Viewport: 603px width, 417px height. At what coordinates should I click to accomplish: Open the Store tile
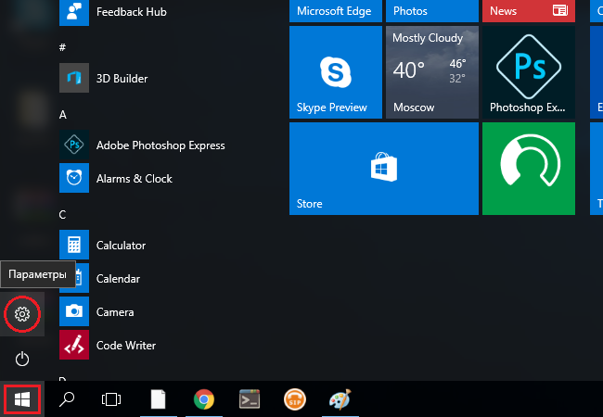pyautogui.click(x=384, y=169)
